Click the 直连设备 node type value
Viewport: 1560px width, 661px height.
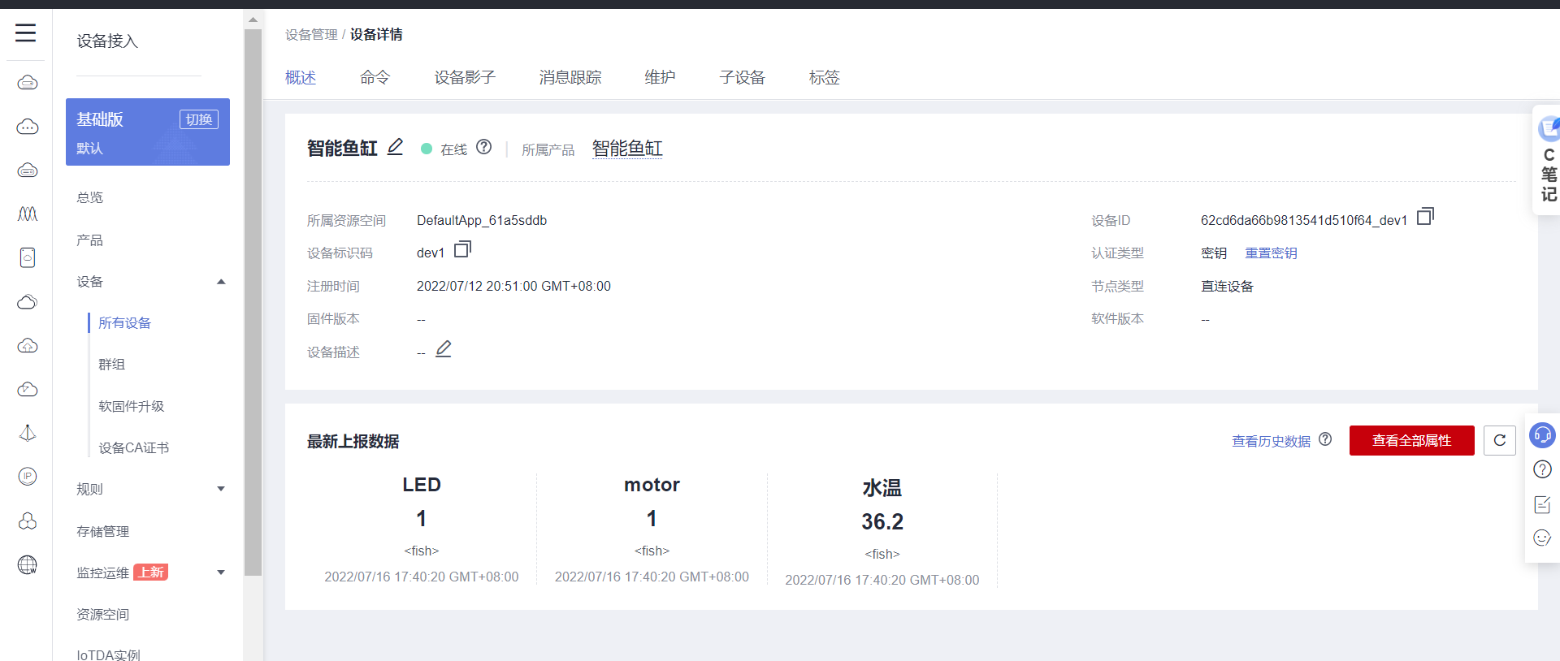(x=1227, y=287)
